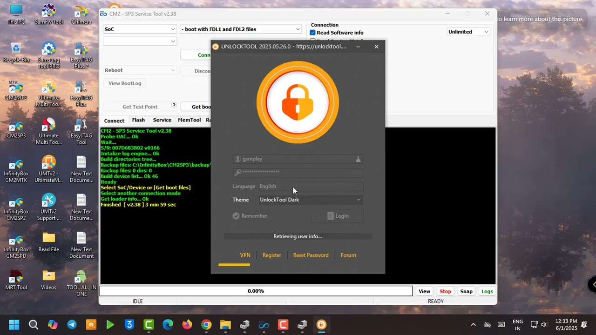Image resolution: width=596 pixels, height=335 pixels.
Task: Open Microsoft Edge from taskbar
Action: [x=168, y=325]
